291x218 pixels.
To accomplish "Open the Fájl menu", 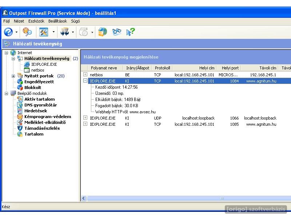I will pyautogui.click(x=7, y=21).
